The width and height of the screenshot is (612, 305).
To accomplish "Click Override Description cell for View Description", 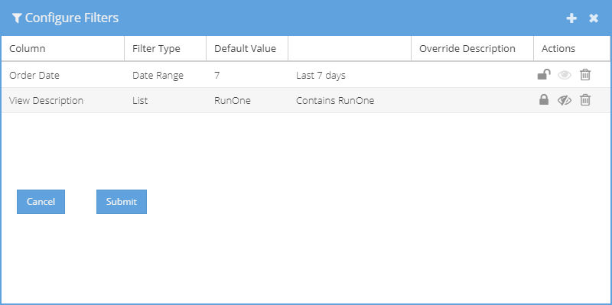I will click(472, 100).
